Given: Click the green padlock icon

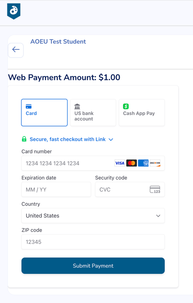Looking at the screenshot, I should coord(24,139).
